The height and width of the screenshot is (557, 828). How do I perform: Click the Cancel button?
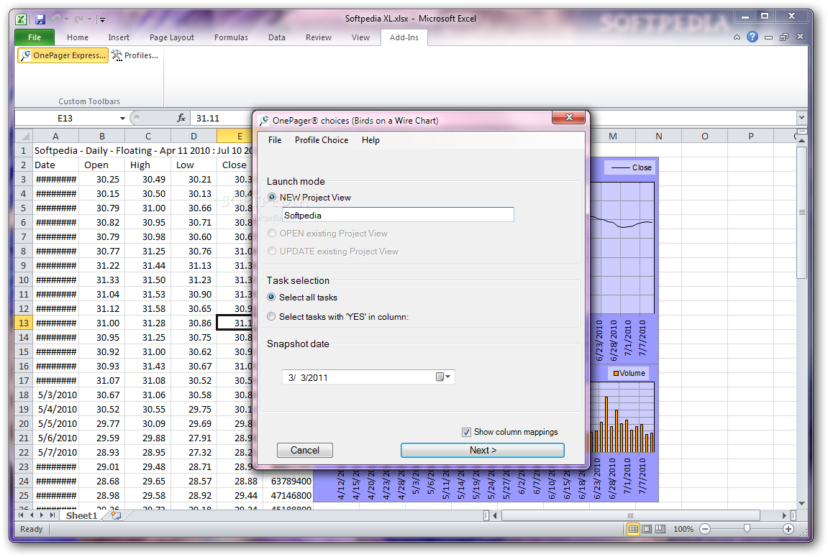tap(305, 450)
